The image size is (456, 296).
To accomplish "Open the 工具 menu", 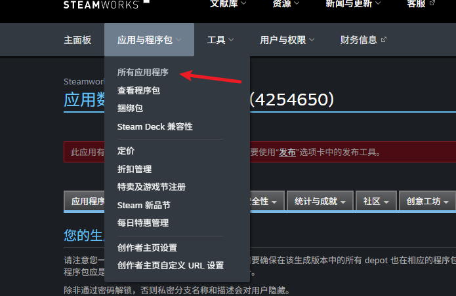I will pyautogui.click(x=220, y=40).
